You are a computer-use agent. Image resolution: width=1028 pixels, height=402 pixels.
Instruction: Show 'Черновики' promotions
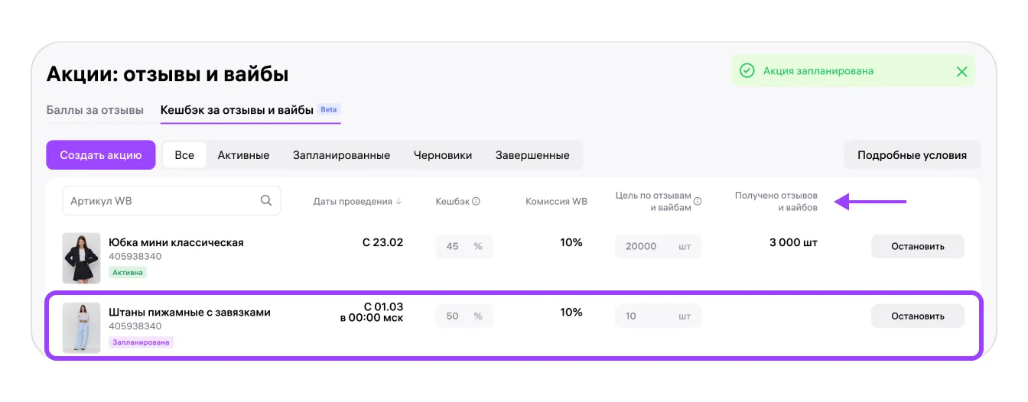click(x=443, y=155)
